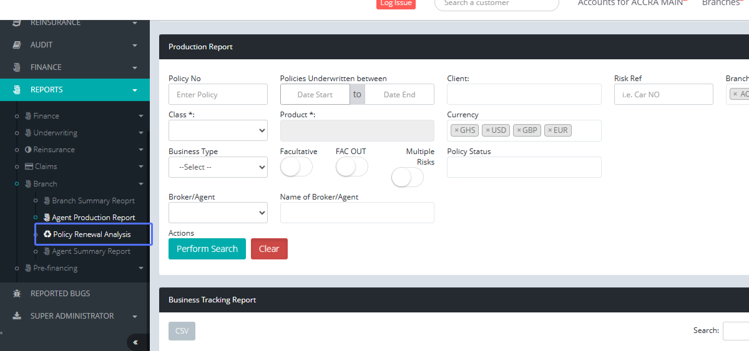Click the Date Start field

coord(315,95)
